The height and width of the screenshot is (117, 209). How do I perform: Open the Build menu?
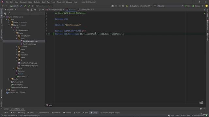coord(43,2)
